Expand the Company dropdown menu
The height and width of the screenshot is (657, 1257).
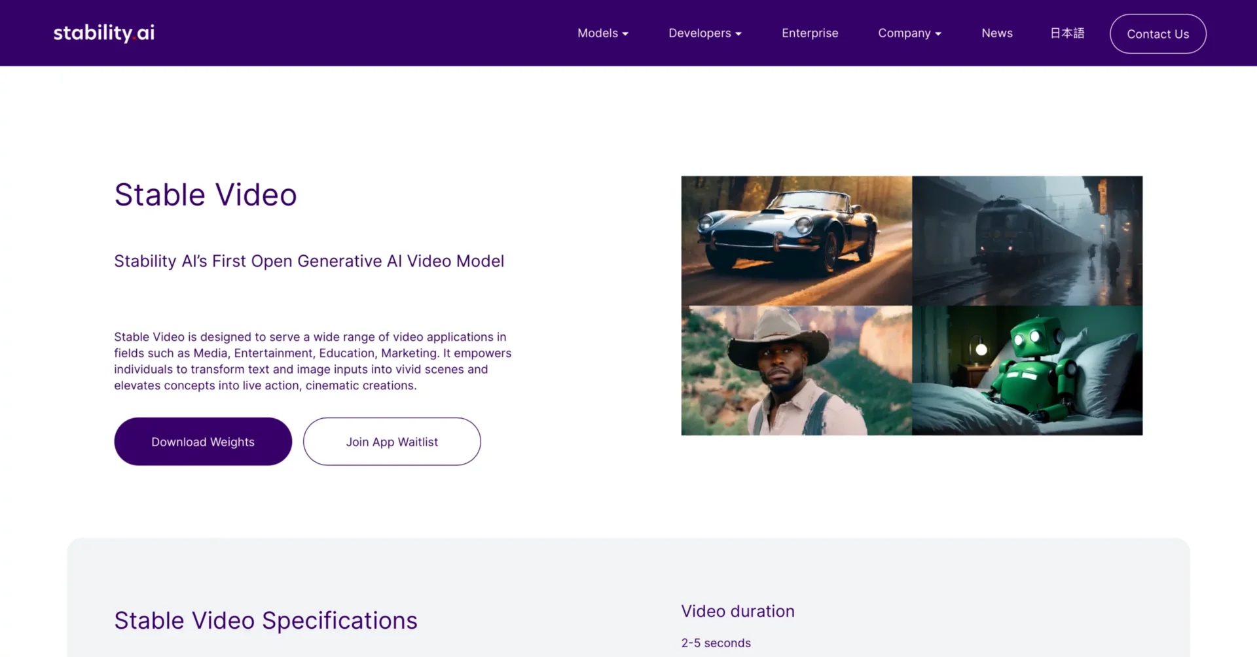(909, 33)
